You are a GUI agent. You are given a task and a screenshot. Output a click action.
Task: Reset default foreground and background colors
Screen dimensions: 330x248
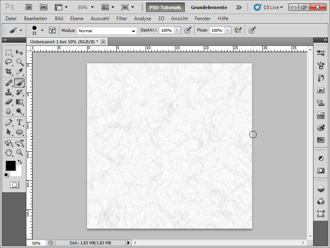click(x=7, y=175)
